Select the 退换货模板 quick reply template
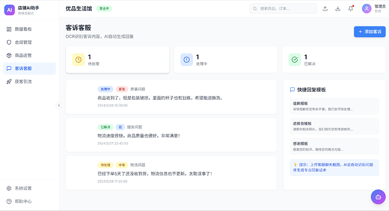 pos(334,126)
